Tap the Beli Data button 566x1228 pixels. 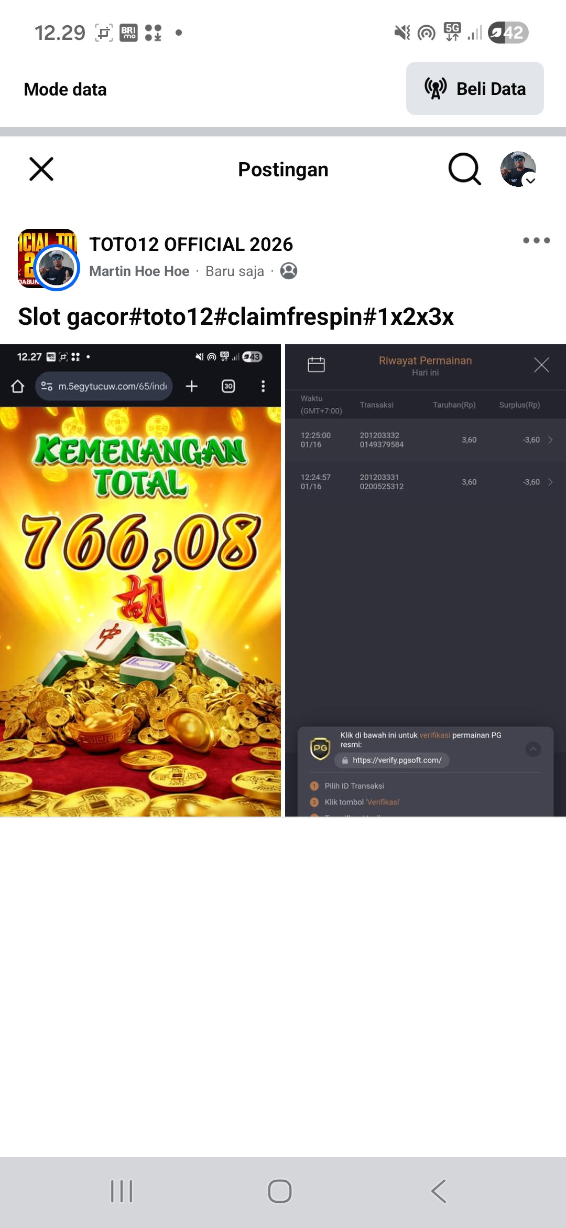click(x=475, y=89)
